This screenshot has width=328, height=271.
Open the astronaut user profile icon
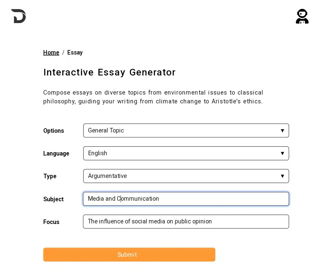point(302,16)
